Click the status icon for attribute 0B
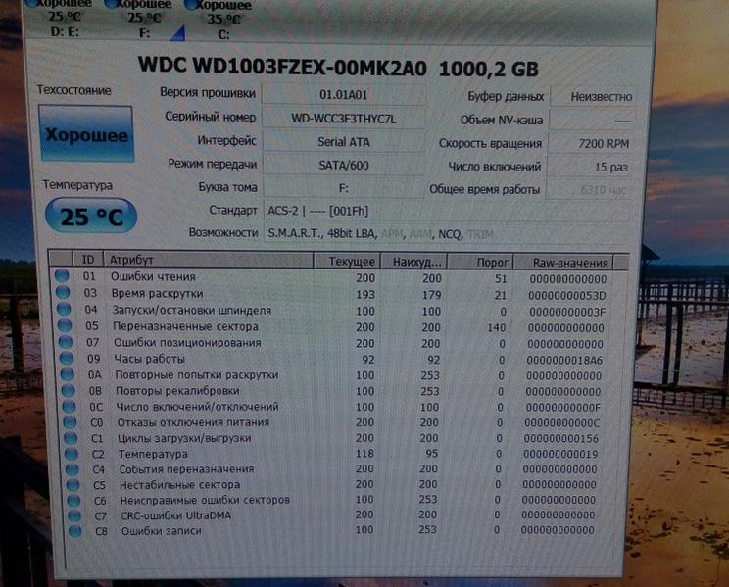 pyautogui.click(x=69, y=390)
